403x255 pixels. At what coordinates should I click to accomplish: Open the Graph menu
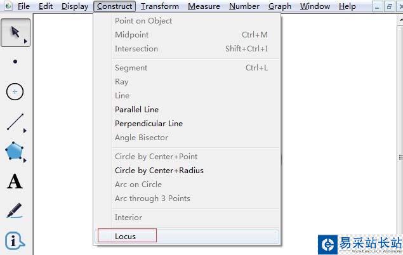pos(279,6)
